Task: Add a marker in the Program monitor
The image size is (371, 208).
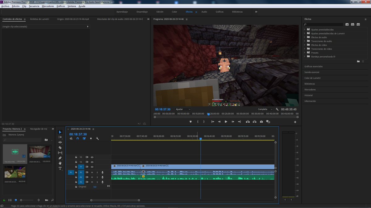Action: click(x=191, y=122)
